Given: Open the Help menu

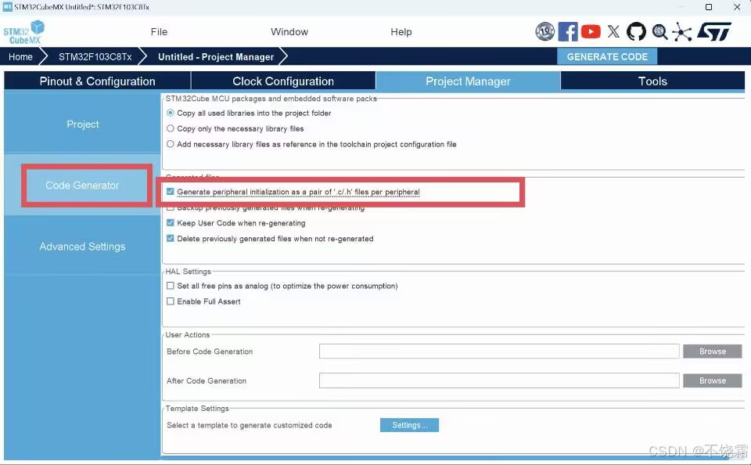Looking at the screenshot, I should point(401,31).
